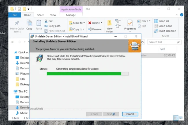Click the Paste clipboard icon
188x125 pixels.
tap(39, 23)
